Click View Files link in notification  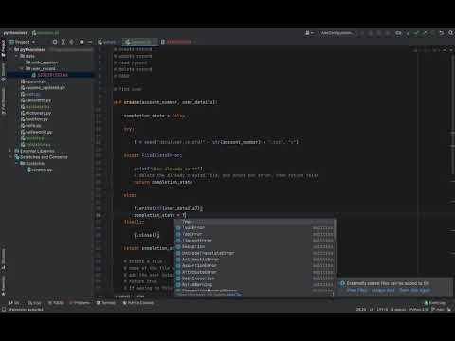coord(357,290)
